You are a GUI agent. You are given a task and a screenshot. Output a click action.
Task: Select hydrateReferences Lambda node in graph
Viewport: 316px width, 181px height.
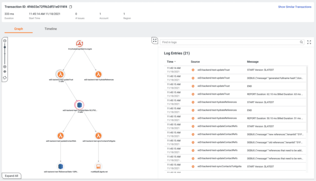coord(98,74)
